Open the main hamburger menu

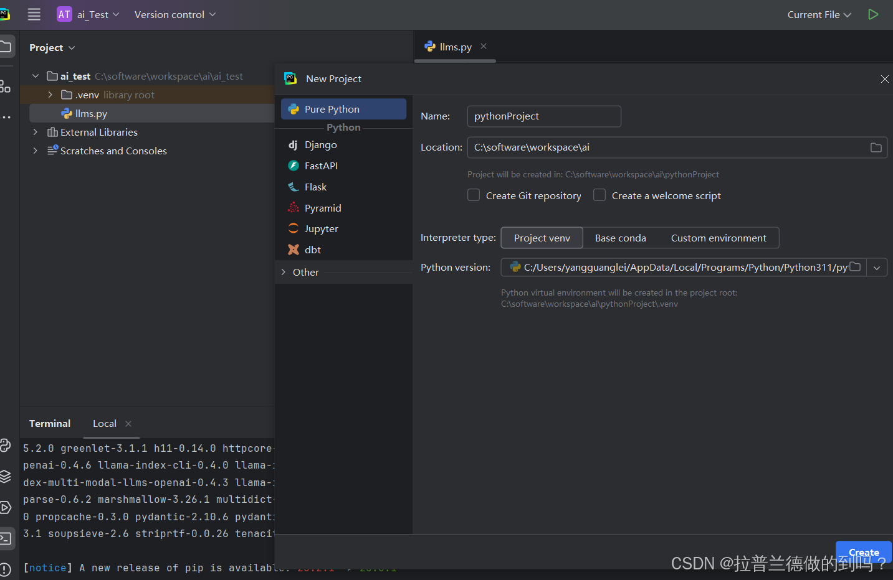[x=34, y=14]
